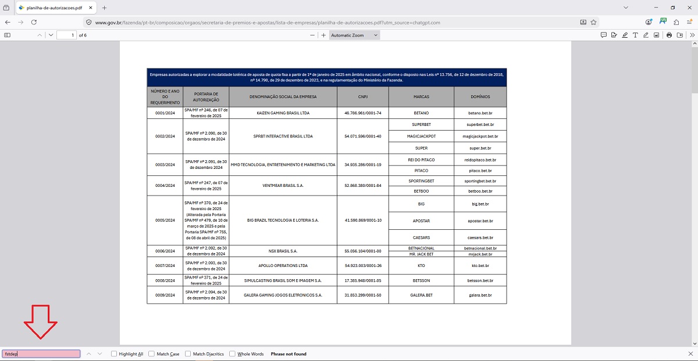698x361 pixels.
Task: Click the superbet.bet.br domain cell
Action: click(480, 125)
